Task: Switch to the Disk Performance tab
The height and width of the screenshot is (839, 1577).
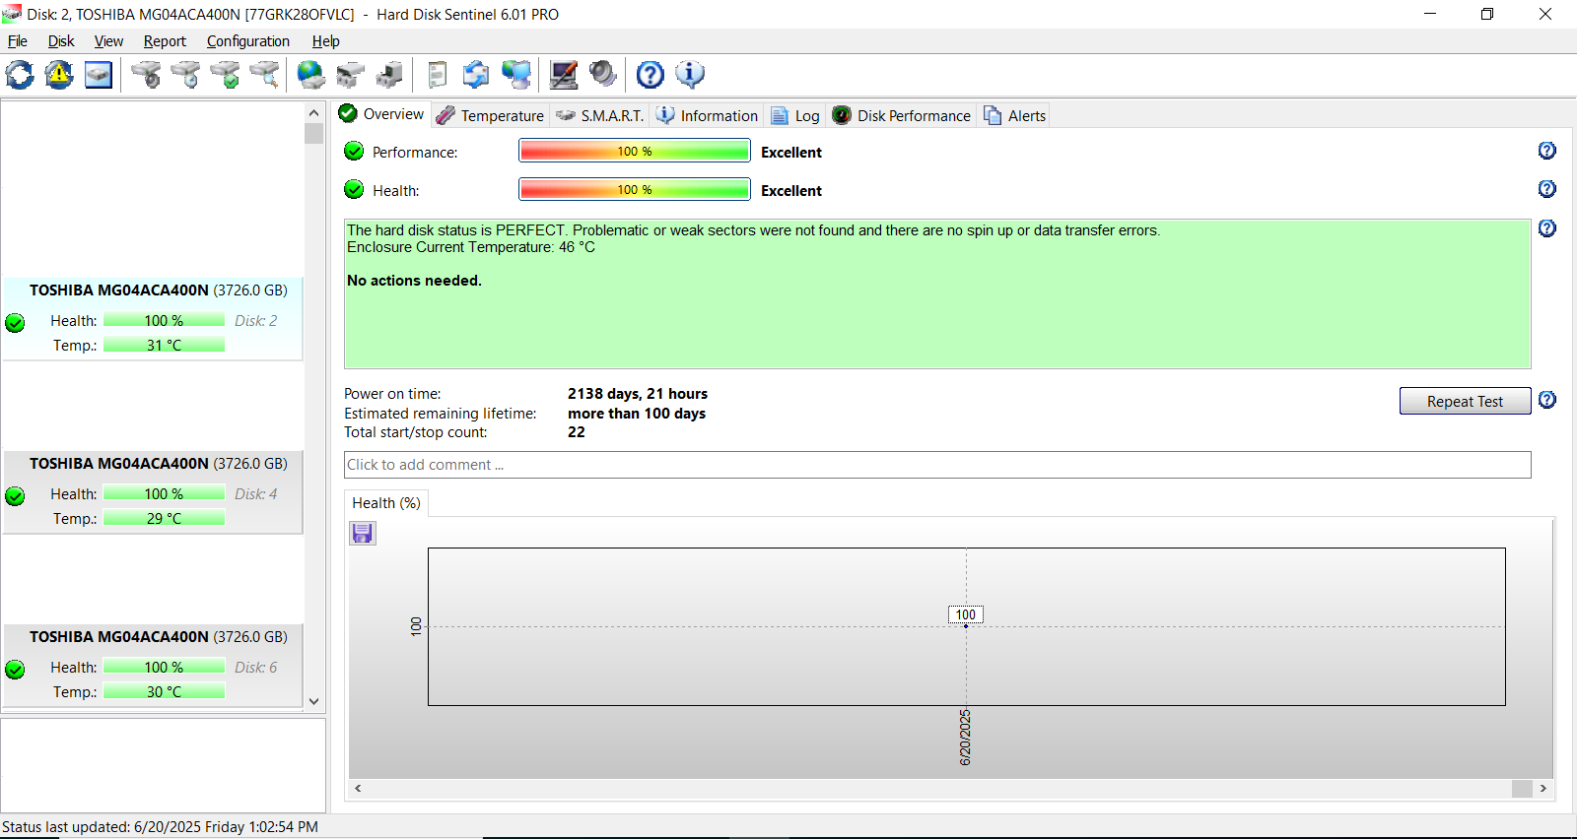Action: click(902, 115)
